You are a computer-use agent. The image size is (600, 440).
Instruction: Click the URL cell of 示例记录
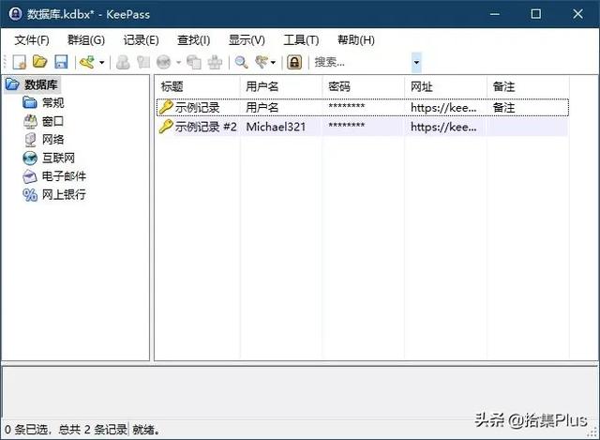click(443, 108)
